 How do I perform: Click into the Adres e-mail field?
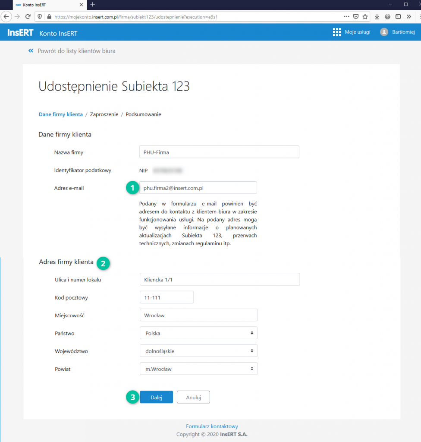(x=198, y=188)
